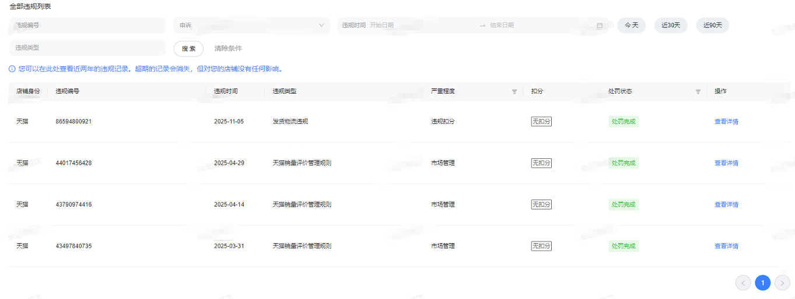795x299 pixels.
Task: Click the 搜索 button
Action: point(188,48)
